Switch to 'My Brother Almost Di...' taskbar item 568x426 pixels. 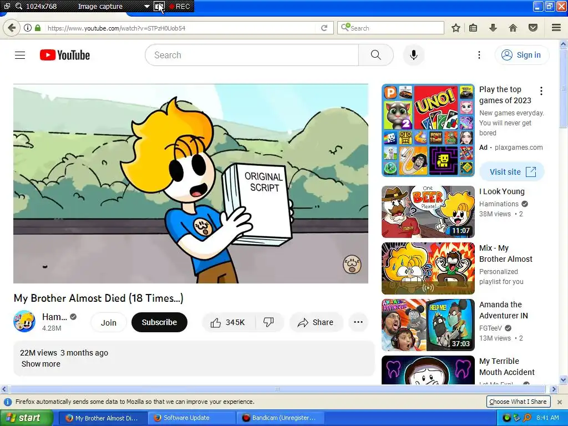point(103,418)
